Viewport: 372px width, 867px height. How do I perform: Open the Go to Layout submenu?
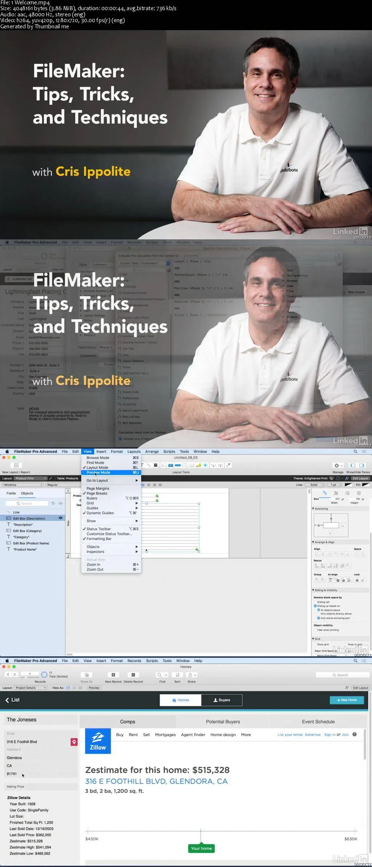tap(111, 480)
